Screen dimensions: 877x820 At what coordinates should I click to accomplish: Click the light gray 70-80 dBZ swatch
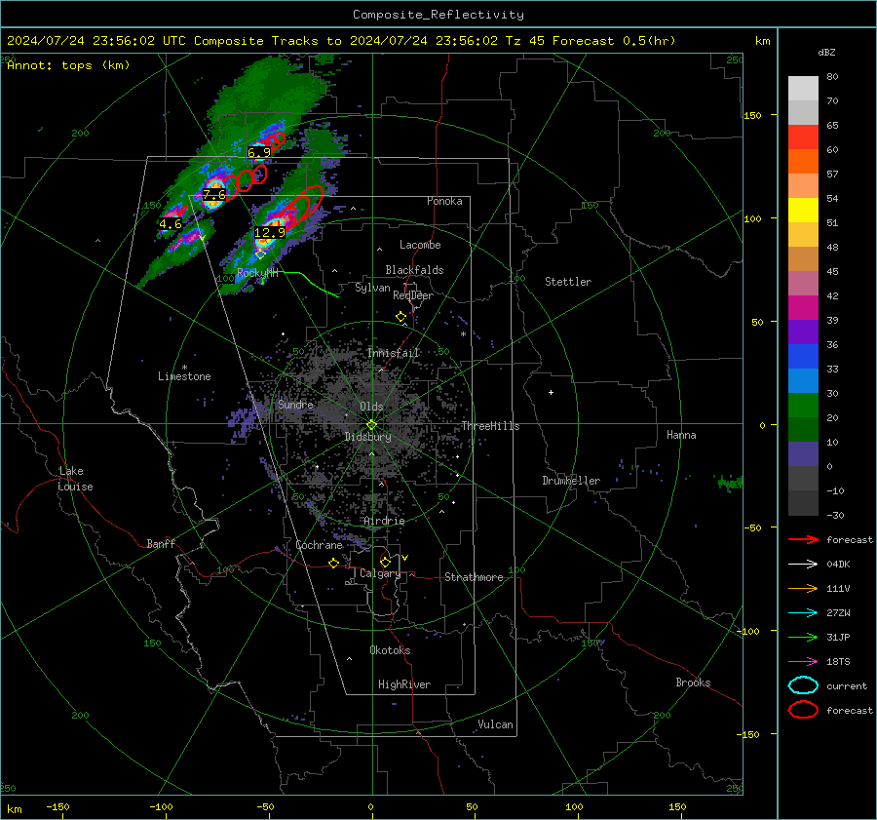[x=803, y=89]
